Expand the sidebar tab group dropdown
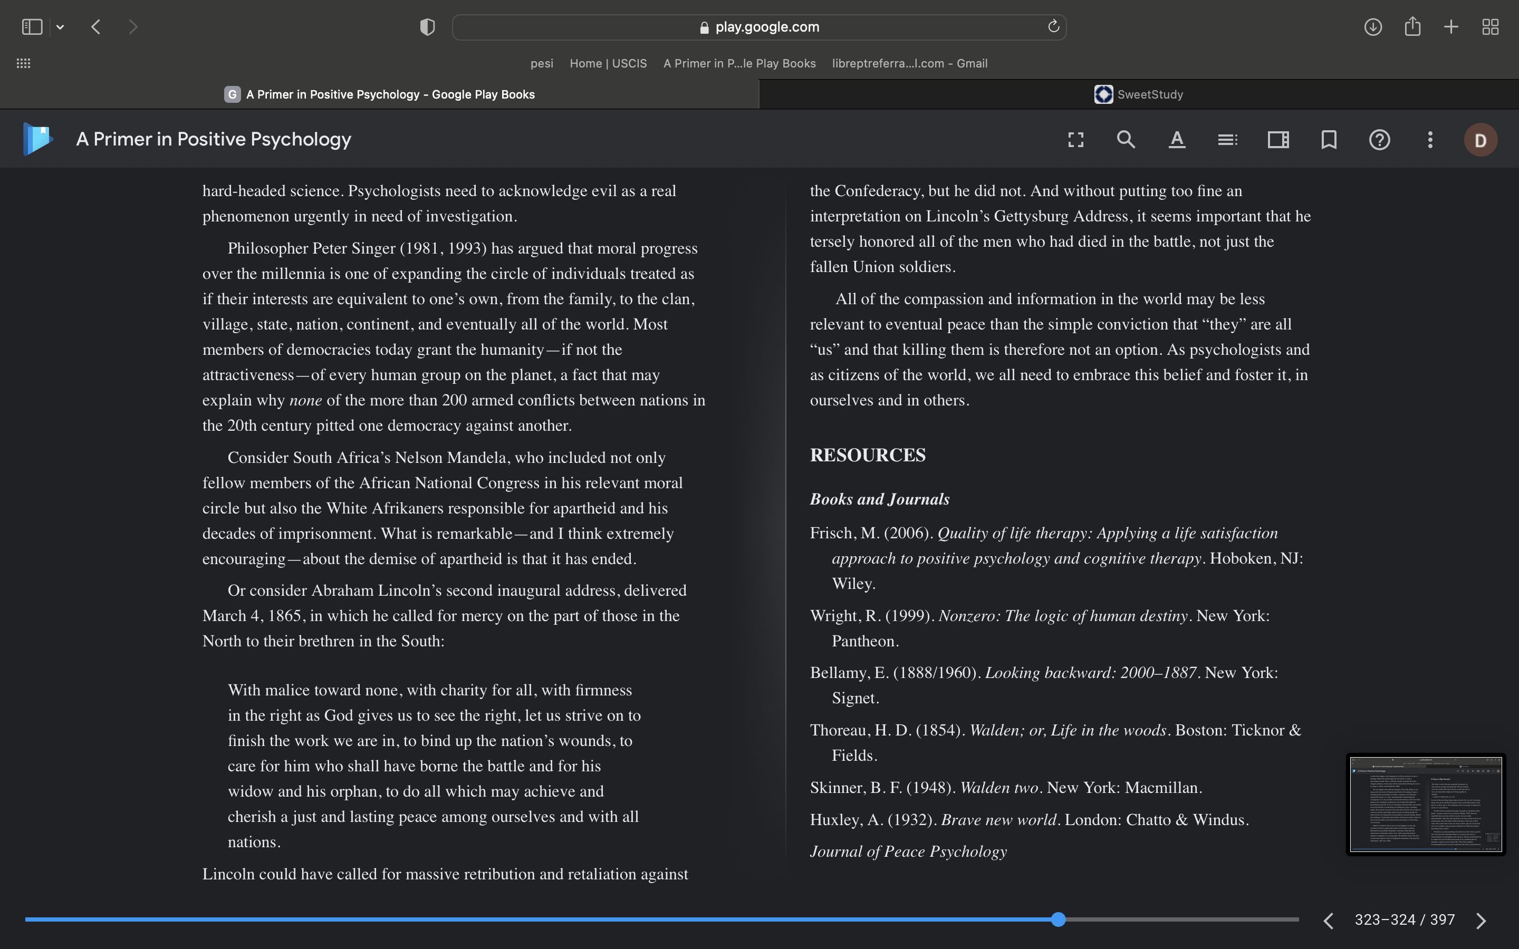Viewport: 1519px width, 949px height. tap(60, 27)
